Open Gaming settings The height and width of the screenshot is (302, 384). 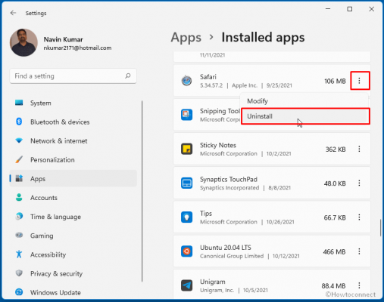point(73,236)
